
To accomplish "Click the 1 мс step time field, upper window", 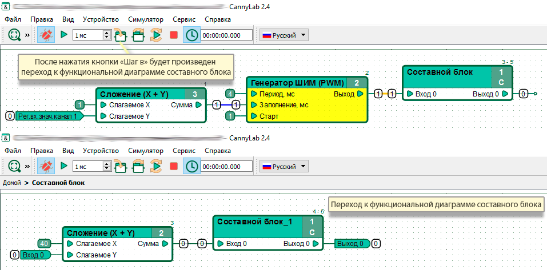I will (87, 35).
